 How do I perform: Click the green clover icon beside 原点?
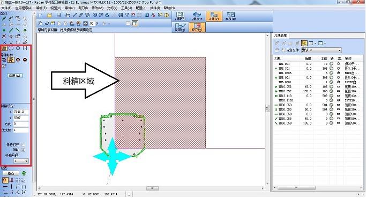pyautogui.click(x=24, y=173)
